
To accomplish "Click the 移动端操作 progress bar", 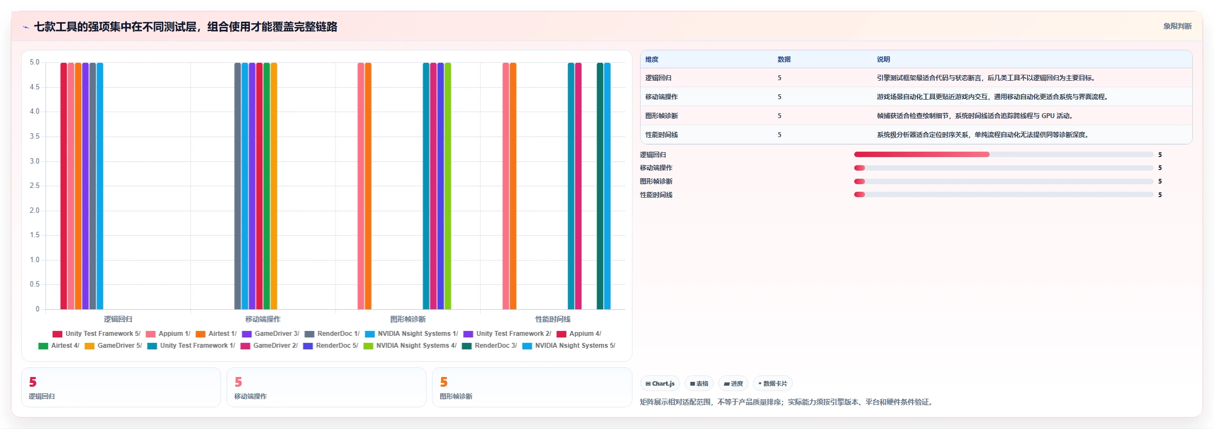I will (x=1004, y=168).
